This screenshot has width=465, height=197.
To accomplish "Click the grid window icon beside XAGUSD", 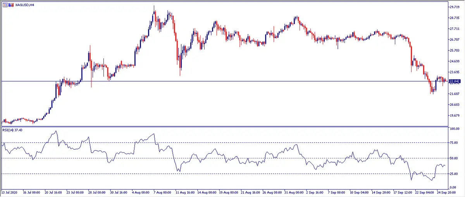I will [x=5, y=4].
